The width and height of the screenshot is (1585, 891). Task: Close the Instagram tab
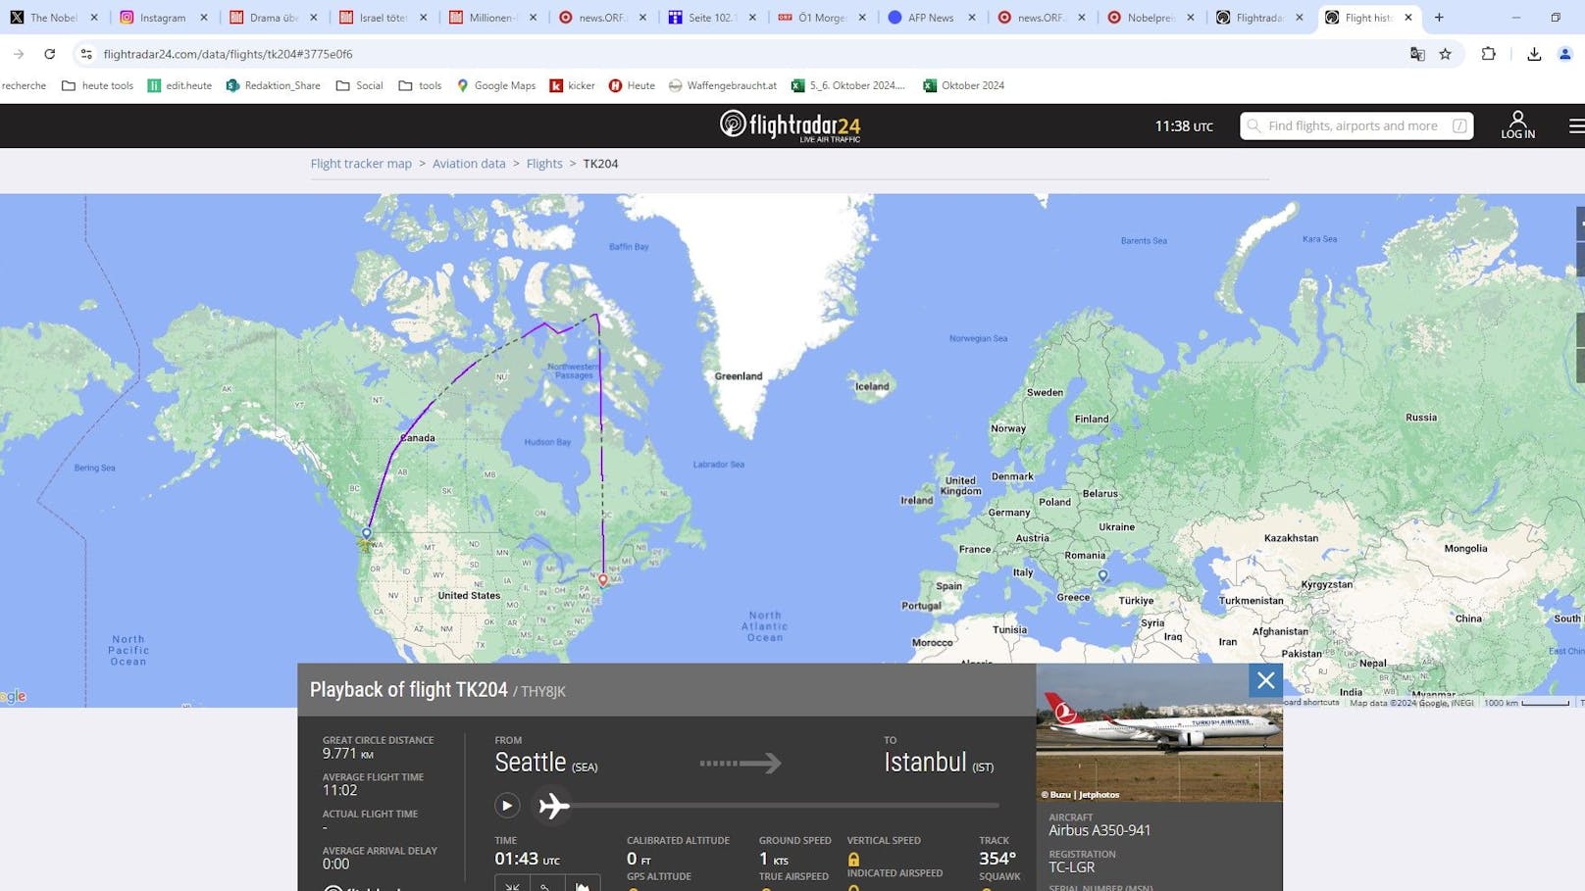[x=204, y=18]
